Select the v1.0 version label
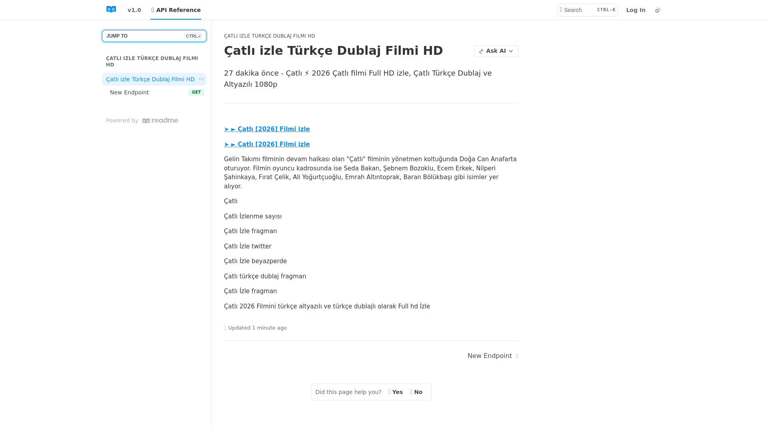Image resolution: width=768 pixels, height=432 pixels. (134, 10)
